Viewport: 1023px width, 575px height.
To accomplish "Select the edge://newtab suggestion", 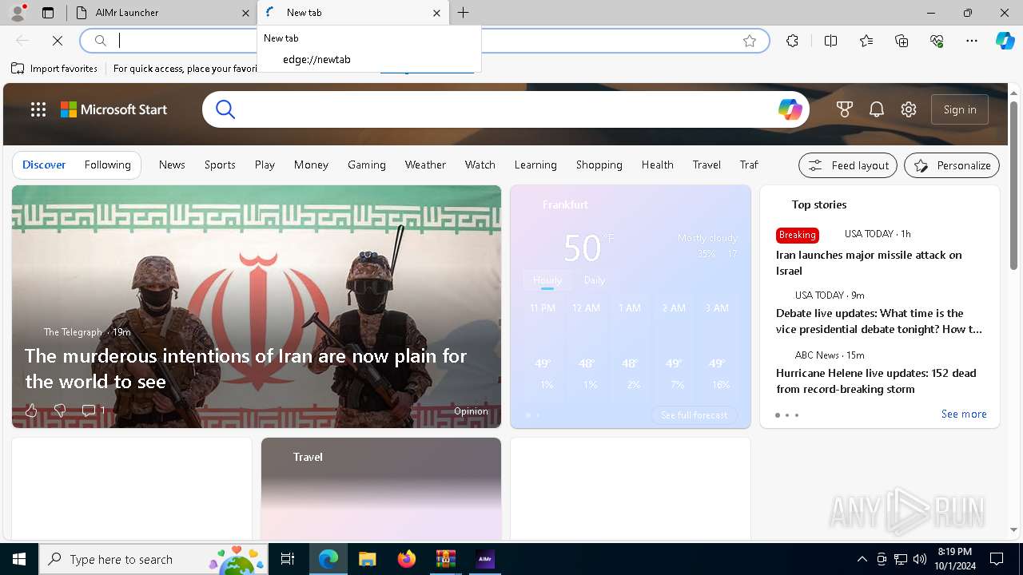I will click(x=369, y=59).
